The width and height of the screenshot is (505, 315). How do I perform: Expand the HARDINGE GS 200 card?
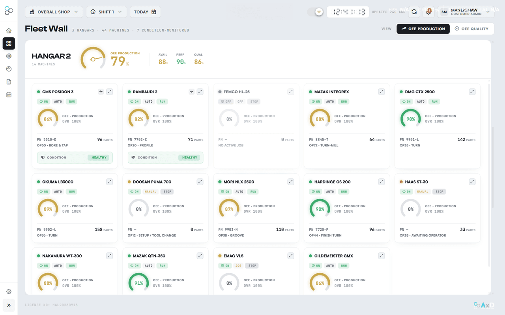382,182
